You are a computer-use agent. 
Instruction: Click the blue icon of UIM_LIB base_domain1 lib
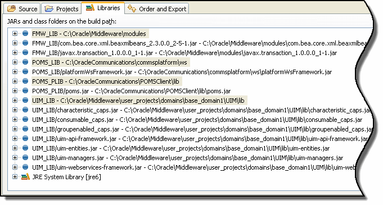click(x=25, y=100)
